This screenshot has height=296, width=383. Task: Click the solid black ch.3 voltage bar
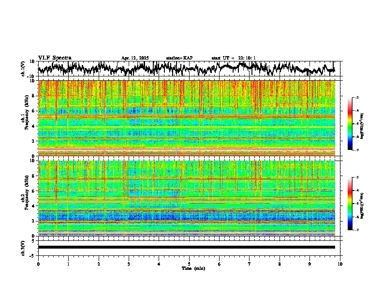pyautogui.click(x=186, y=247)
